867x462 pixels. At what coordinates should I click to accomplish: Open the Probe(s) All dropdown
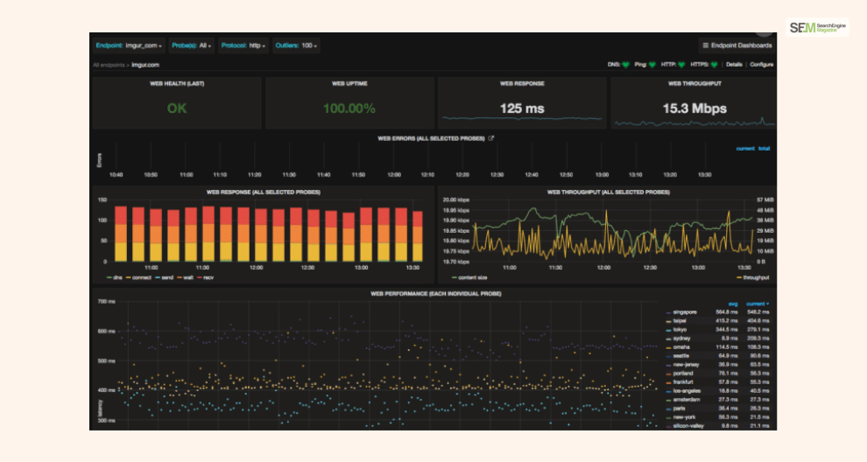[191, 45]
